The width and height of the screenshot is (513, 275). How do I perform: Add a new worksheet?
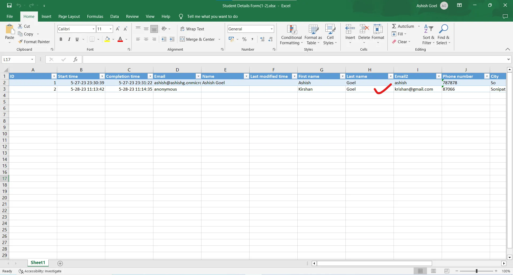click(x=60, y=263)
